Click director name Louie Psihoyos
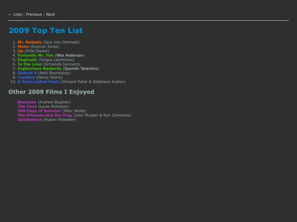Screen dimensions: 297x222 (x=53, y=106)
